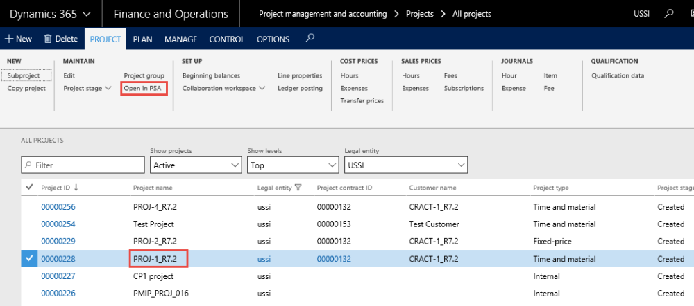Switch to the CONTROL ribbon tab

226,39
